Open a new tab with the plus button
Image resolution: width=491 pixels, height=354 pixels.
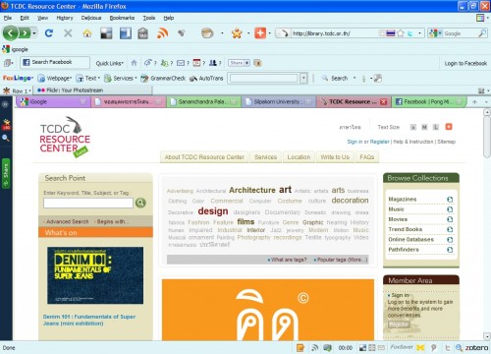(474, 102)
